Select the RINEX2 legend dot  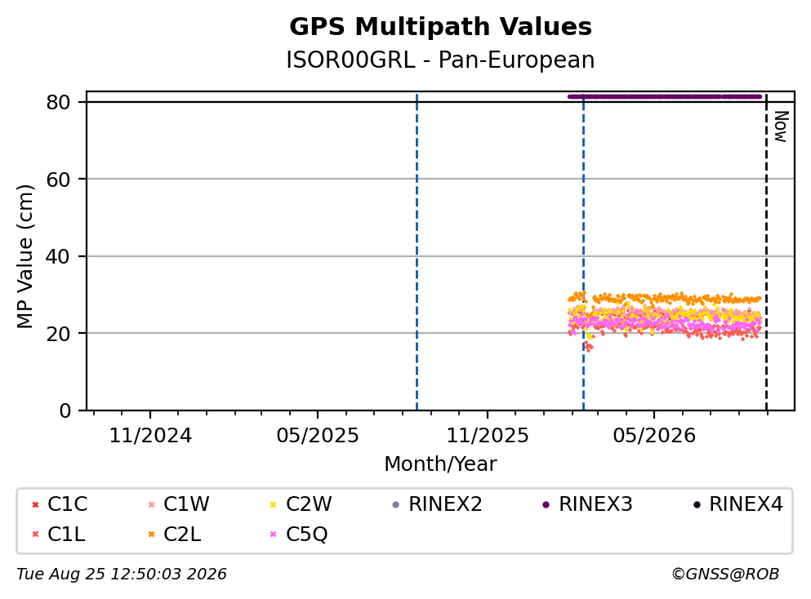click(x=396, y=504)
